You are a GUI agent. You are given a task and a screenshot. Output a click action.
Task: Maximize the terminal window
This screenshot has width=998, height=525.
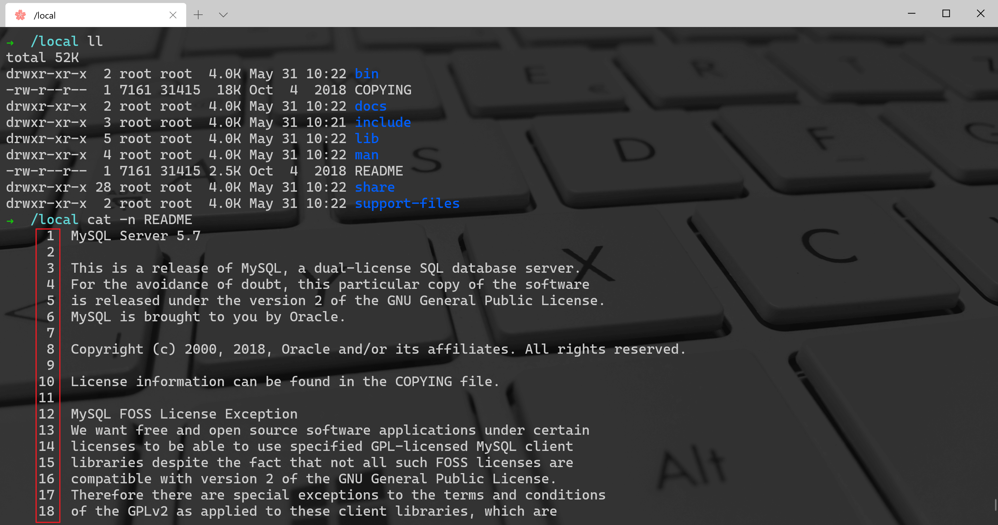[946, 13]
